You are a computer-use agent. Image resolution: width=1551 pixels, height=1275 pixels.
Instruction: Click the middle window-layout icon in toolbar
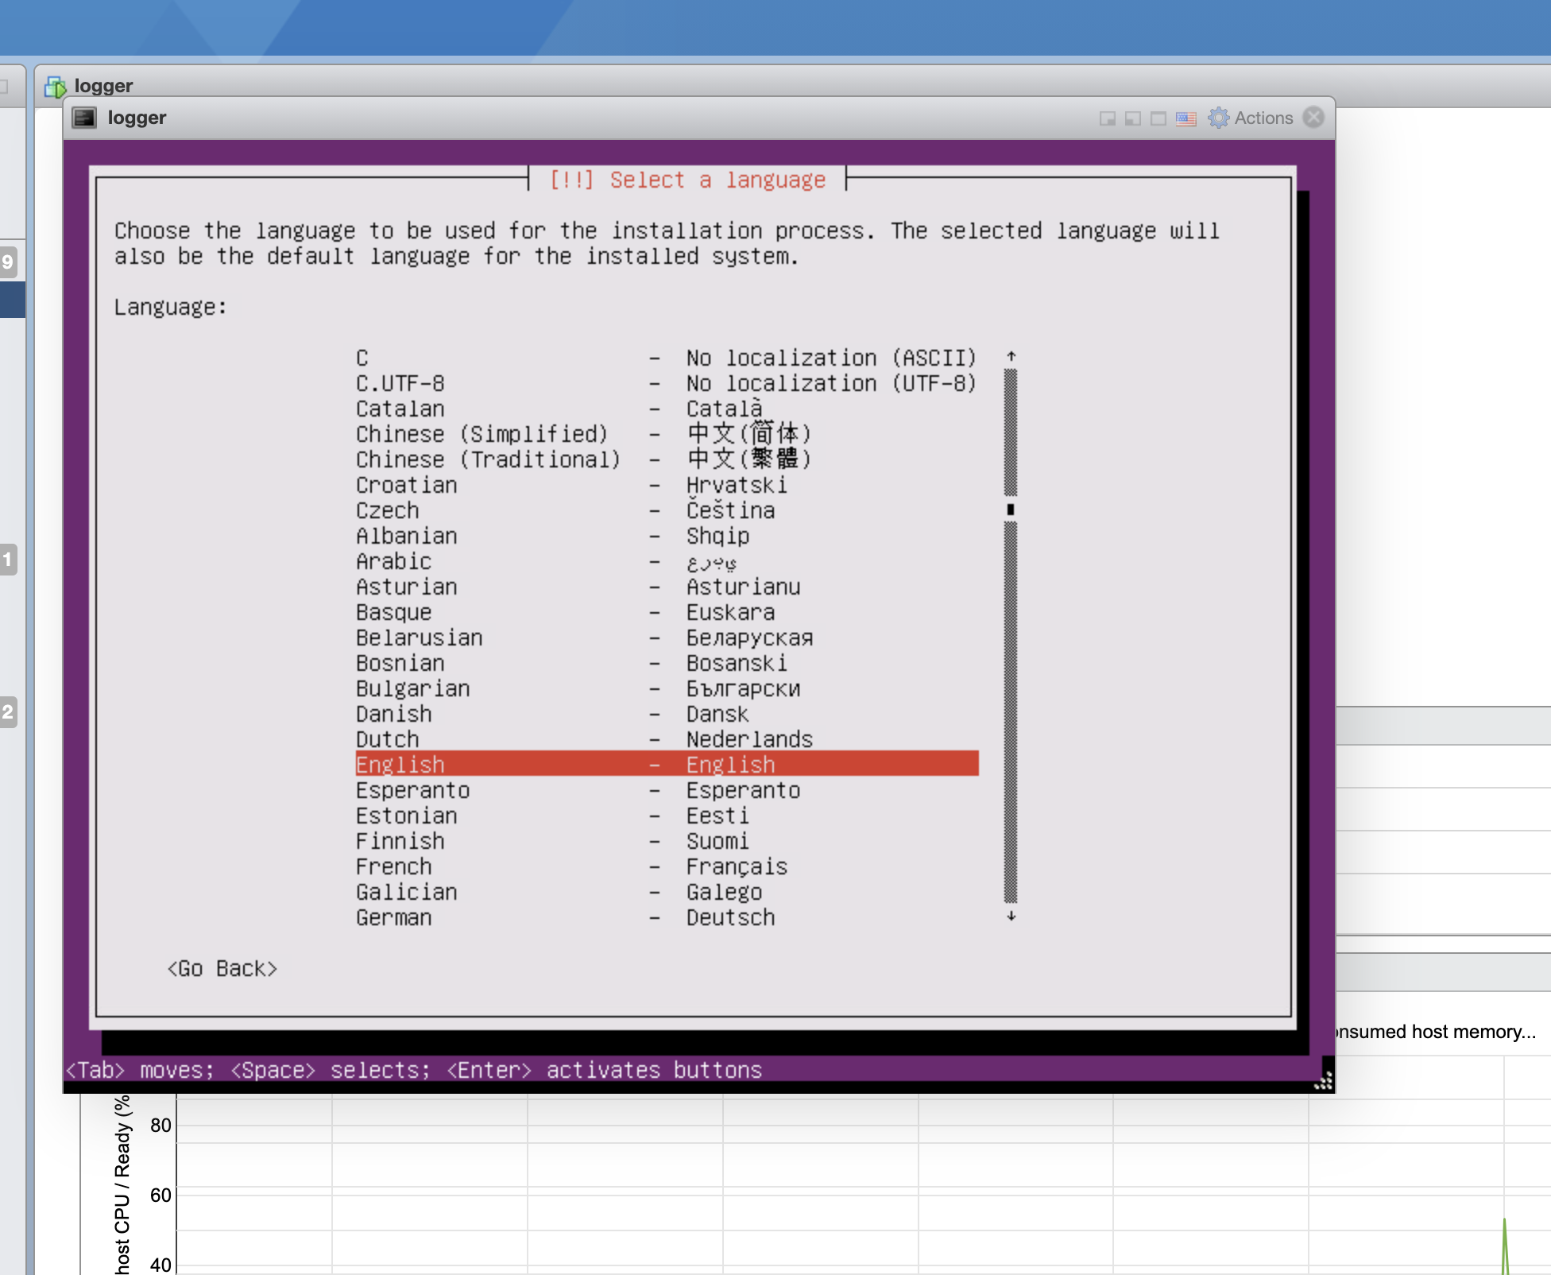point(1132,118)
